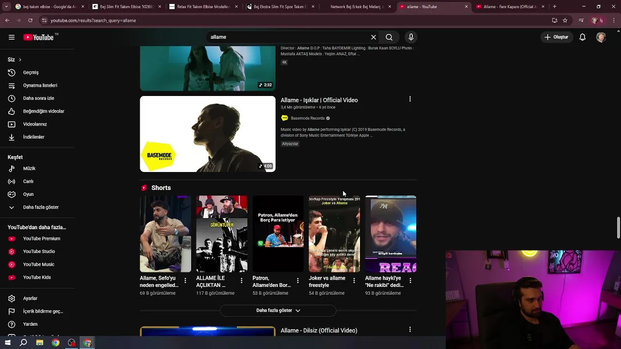Open options for Patron, Allame'den short
621x349 pixels.
[298, 281]
